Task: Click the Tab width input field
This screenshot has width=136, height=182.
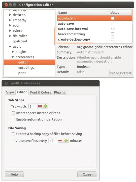Action: [x=33, y=106]
